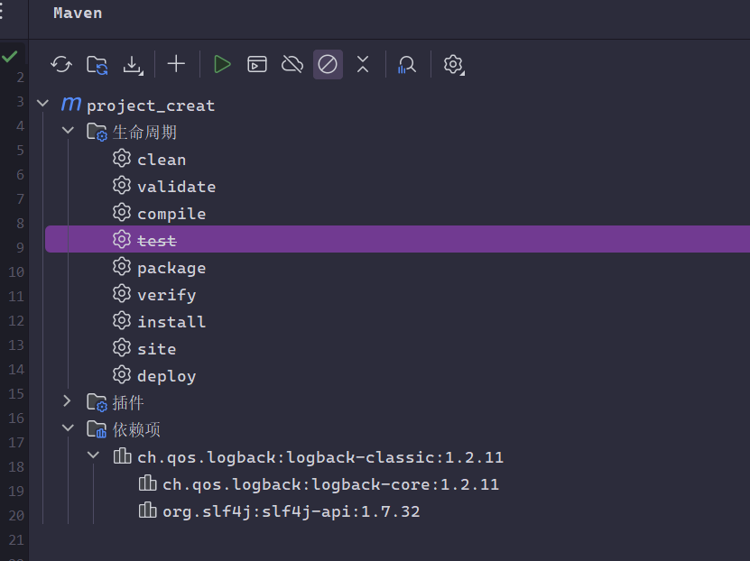Open Maven Settings gear icon
Image resolution: width=750 pixels, height=561 pixels.
453,64
